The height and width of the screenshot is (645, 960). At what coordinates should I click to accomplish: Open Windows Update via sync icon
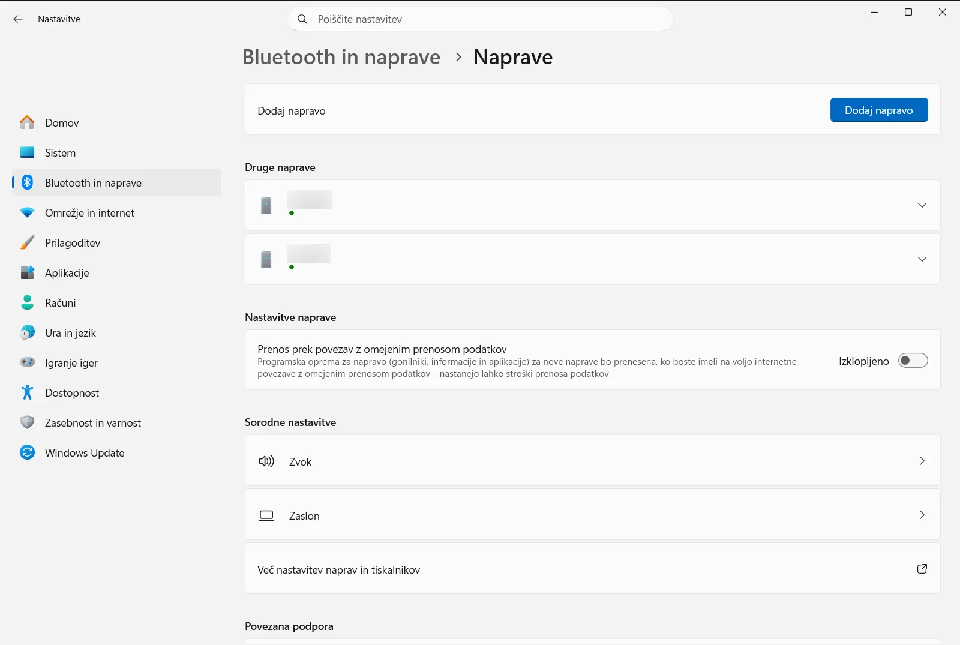(x=27, y=452)
